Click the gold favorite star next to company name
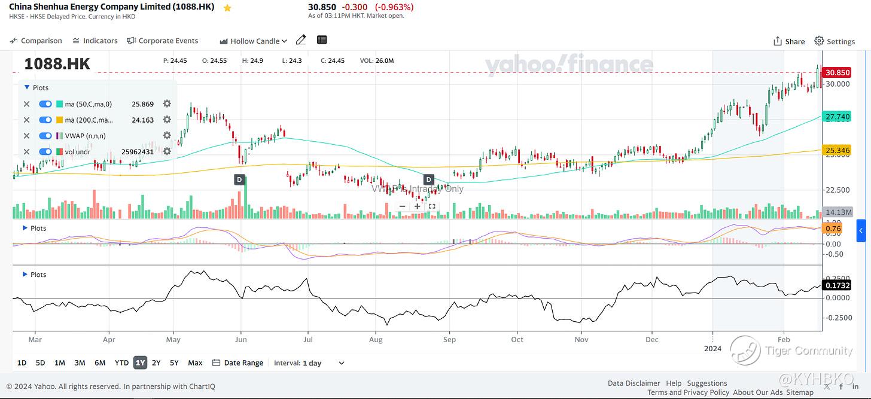 click(x=227, y=8)
